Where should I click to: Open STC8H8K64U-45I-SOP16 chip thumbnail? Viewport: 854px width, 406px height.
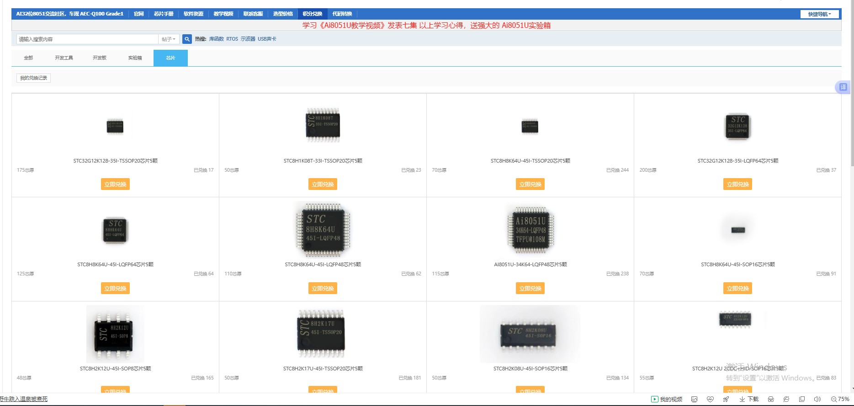point(737,230)
